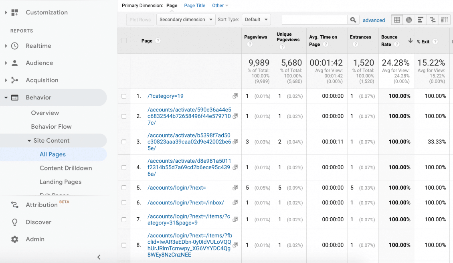Click the Attribution path icon
The width and height of the screenshot is (453, 263).
pyautogui.click(x=15, y=205)
